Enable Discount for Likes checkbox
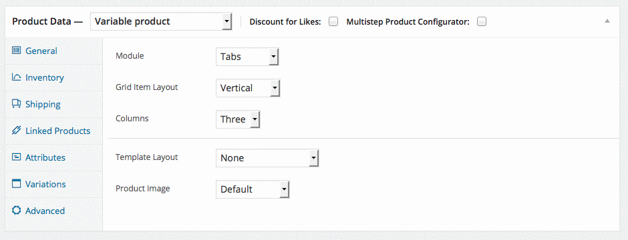Screen dimensions: 628x240 click(333, 21)
